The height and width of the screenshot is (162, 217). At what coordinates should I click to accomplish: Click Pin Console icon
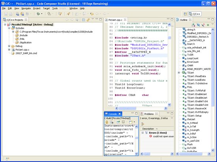coord(118,122)
